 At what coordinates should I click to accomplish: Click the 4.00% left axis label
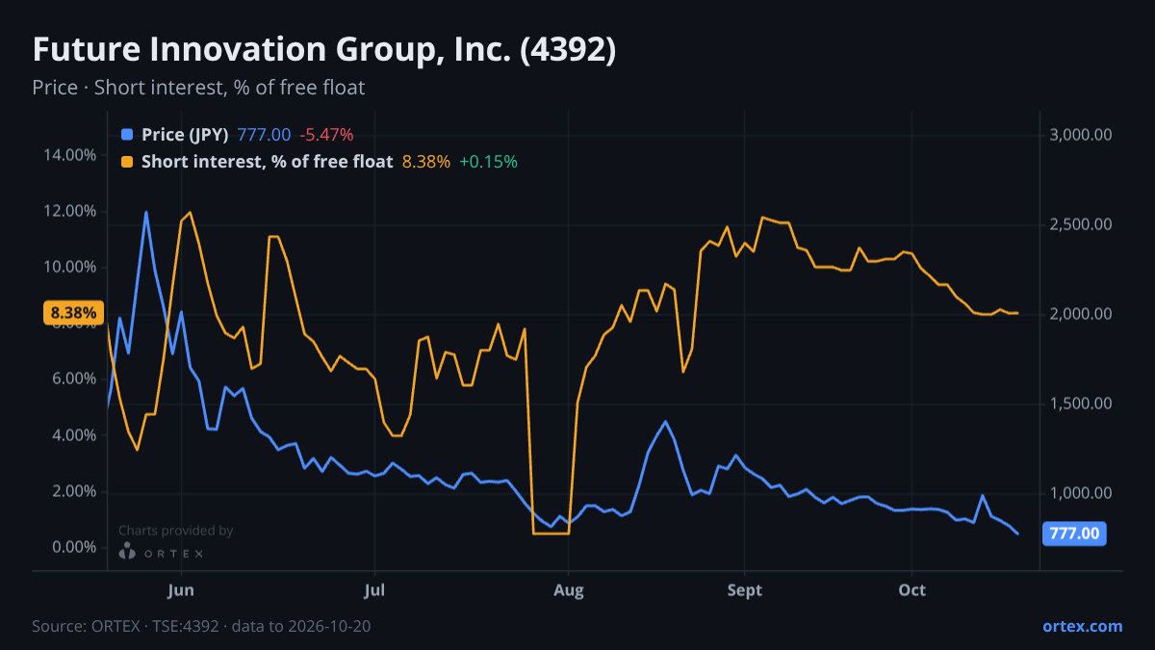(x=74, y=435)
